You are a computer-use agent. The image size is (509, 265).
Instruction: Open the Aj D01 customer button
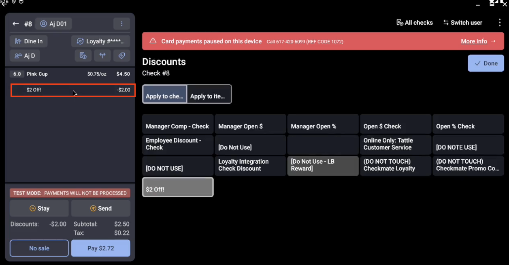tap(53, 24)
